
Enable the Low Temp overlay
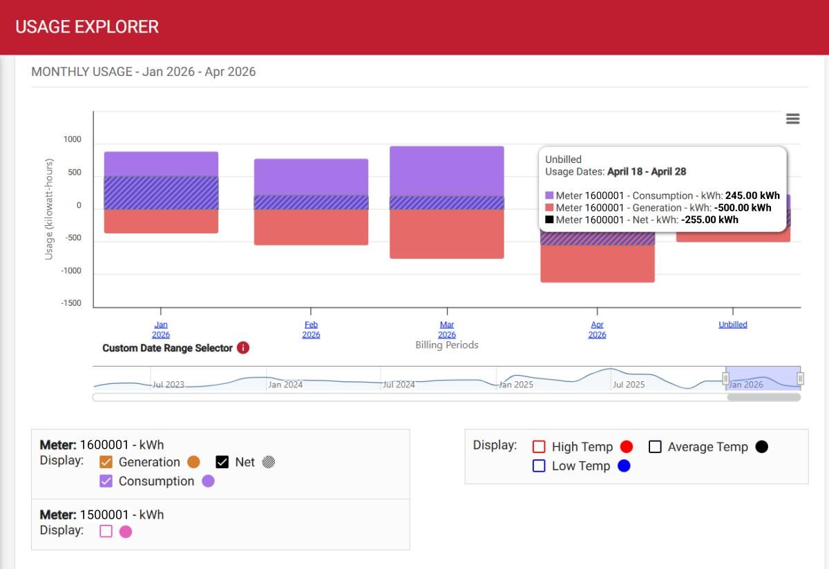point(540,466)
